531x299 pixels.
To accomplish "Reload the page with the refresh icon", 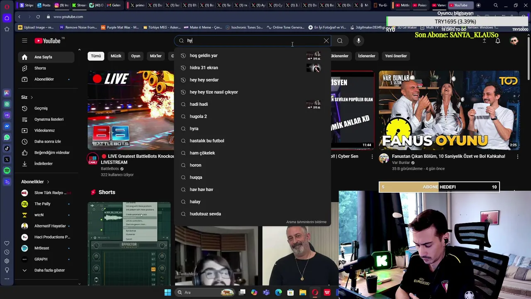I will (x=38, y=17).
